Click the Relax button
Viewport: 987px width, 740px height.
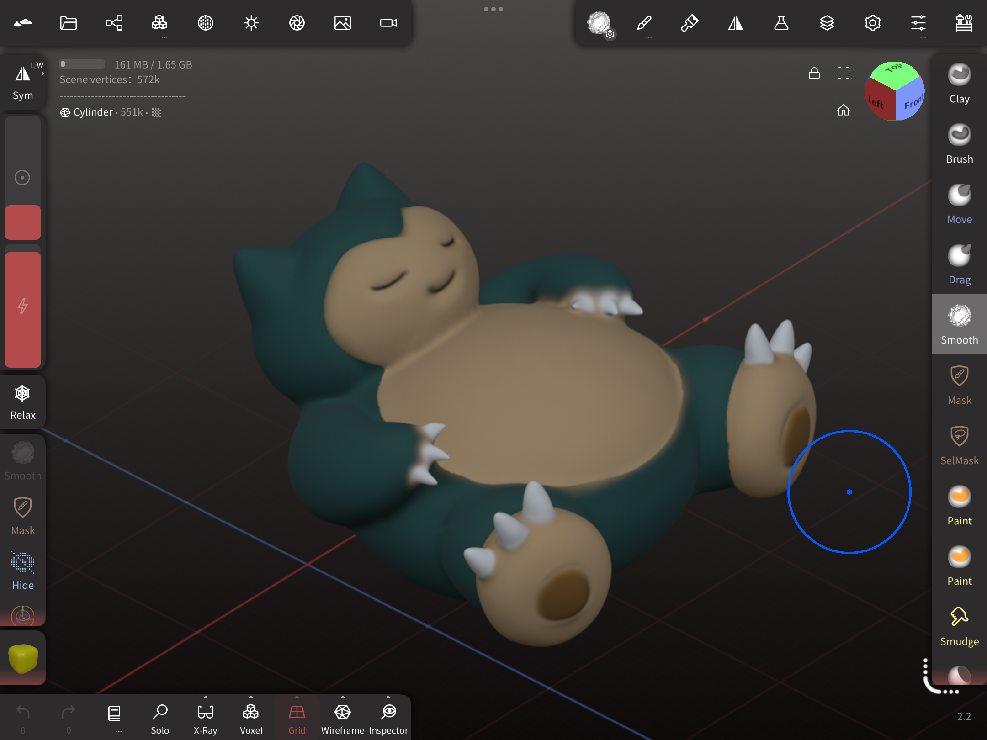(x=23, y=402)
